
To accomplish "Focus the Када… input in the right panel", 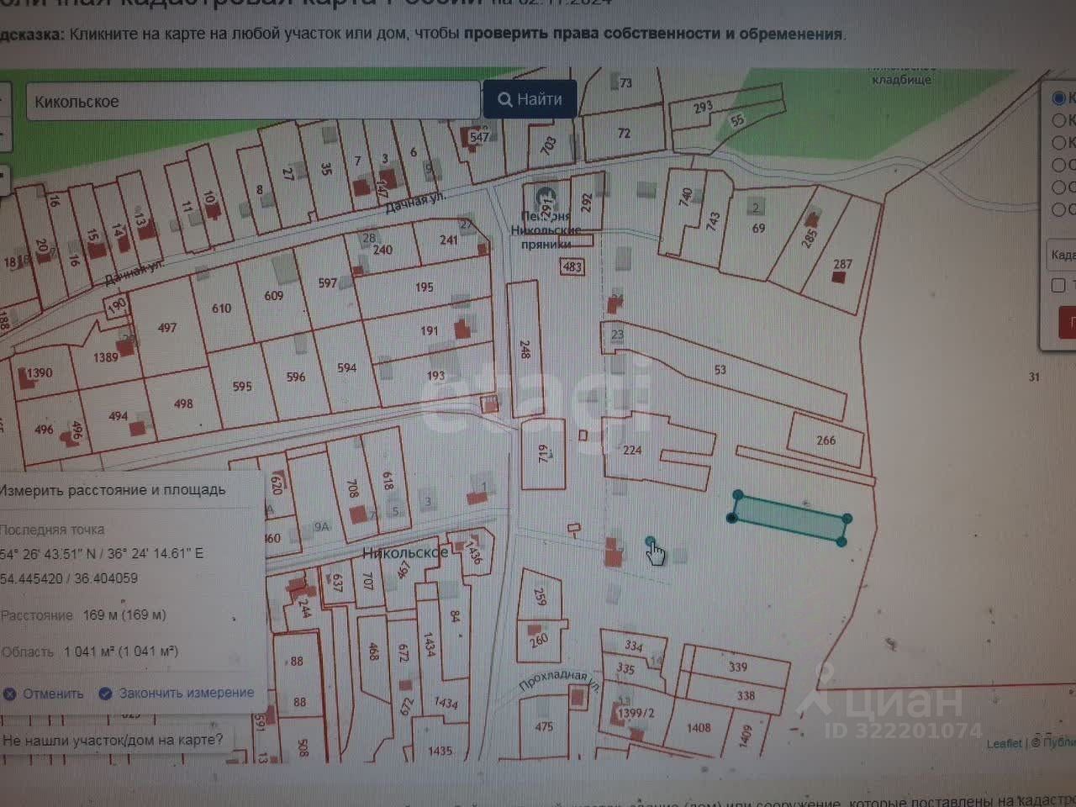I will point(1062,254).
